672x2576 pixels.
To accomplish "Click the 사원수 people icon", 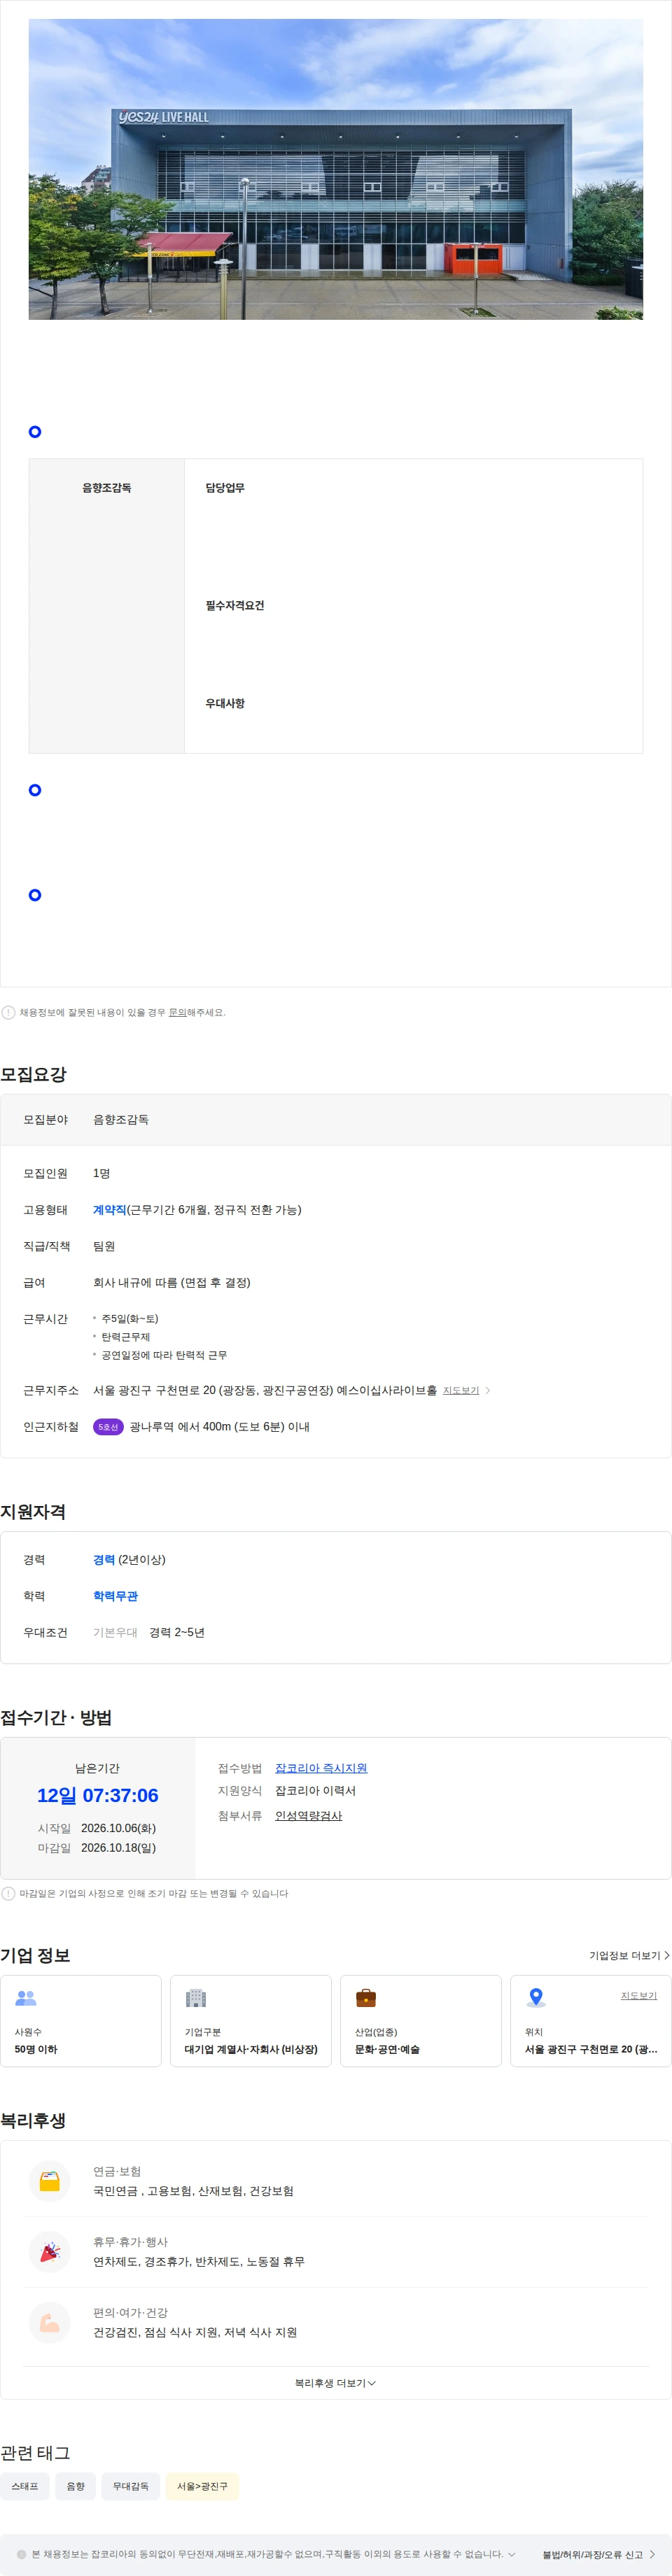I will [26, 1997].
